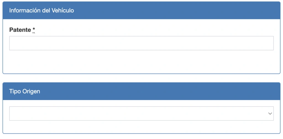Click the gap between the two panels
This screenshot has width=283, height=139.
[141, 78]
